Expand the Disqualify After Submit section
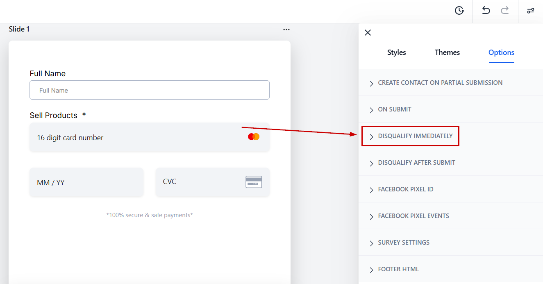The width and height of the screenshot is (543, 284). click(x=451, y=163)
